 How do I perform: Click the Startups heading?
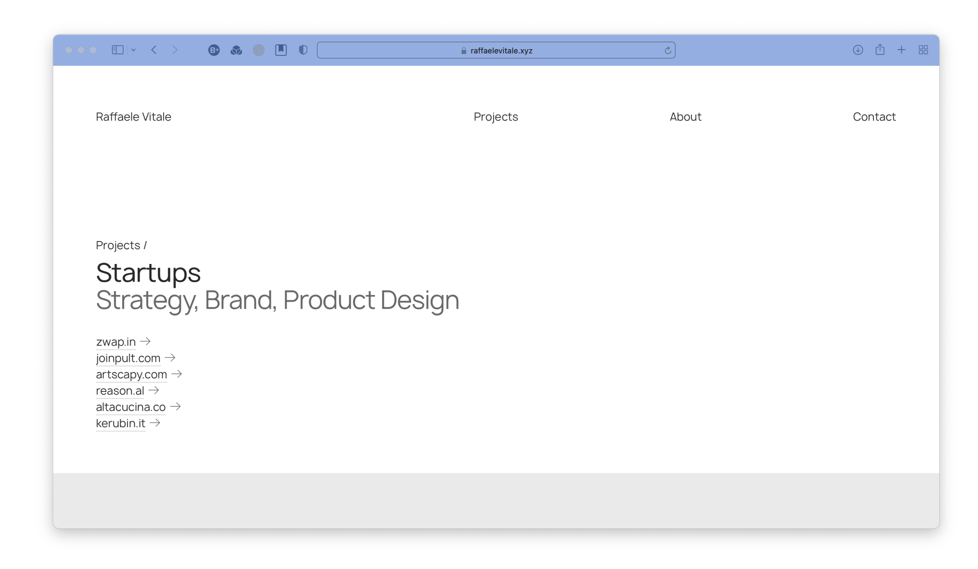148,273
